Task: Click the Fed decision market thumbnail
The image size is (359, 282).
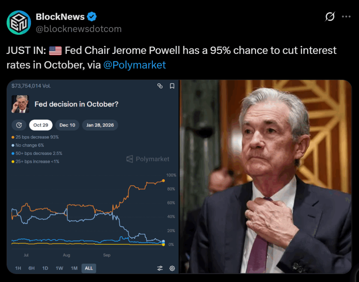Action: (x=20, y=104)
